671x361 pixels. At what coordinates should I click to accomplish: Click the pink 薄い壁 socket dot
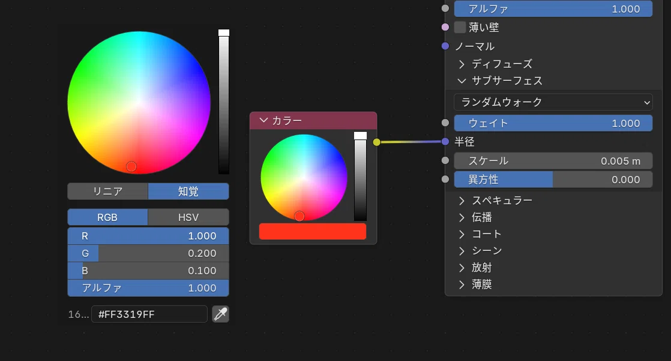445,28
